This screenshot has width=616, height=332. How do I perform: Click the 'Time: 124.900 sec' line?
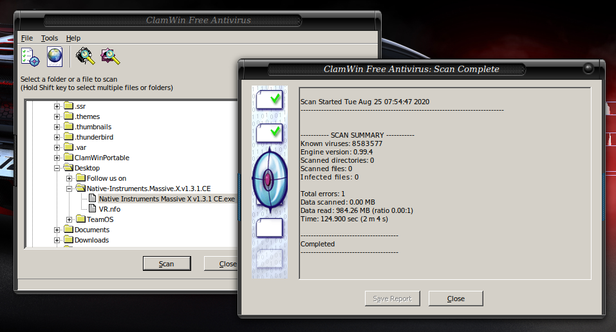[x=344, y=219]
